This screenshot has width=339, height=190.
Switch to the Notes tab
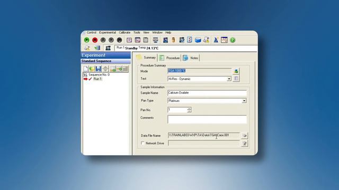tap(191, 58)
